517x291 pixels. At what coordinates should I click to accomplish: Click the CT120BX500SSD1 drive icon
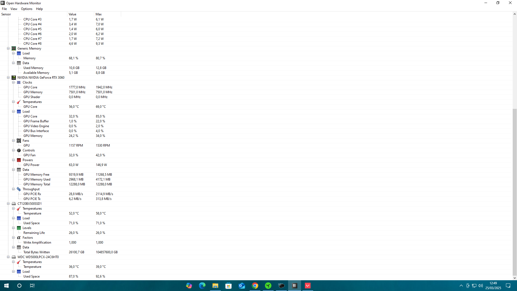coord(14,204)
